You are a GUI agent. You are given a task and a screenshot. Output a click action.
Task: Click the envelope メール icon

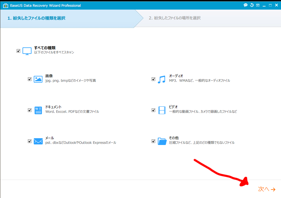(38, 141)
